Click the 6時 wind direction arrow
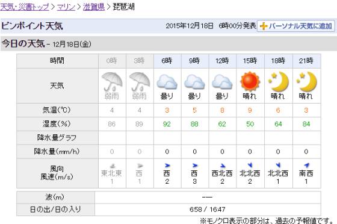 tap(167, 166)
